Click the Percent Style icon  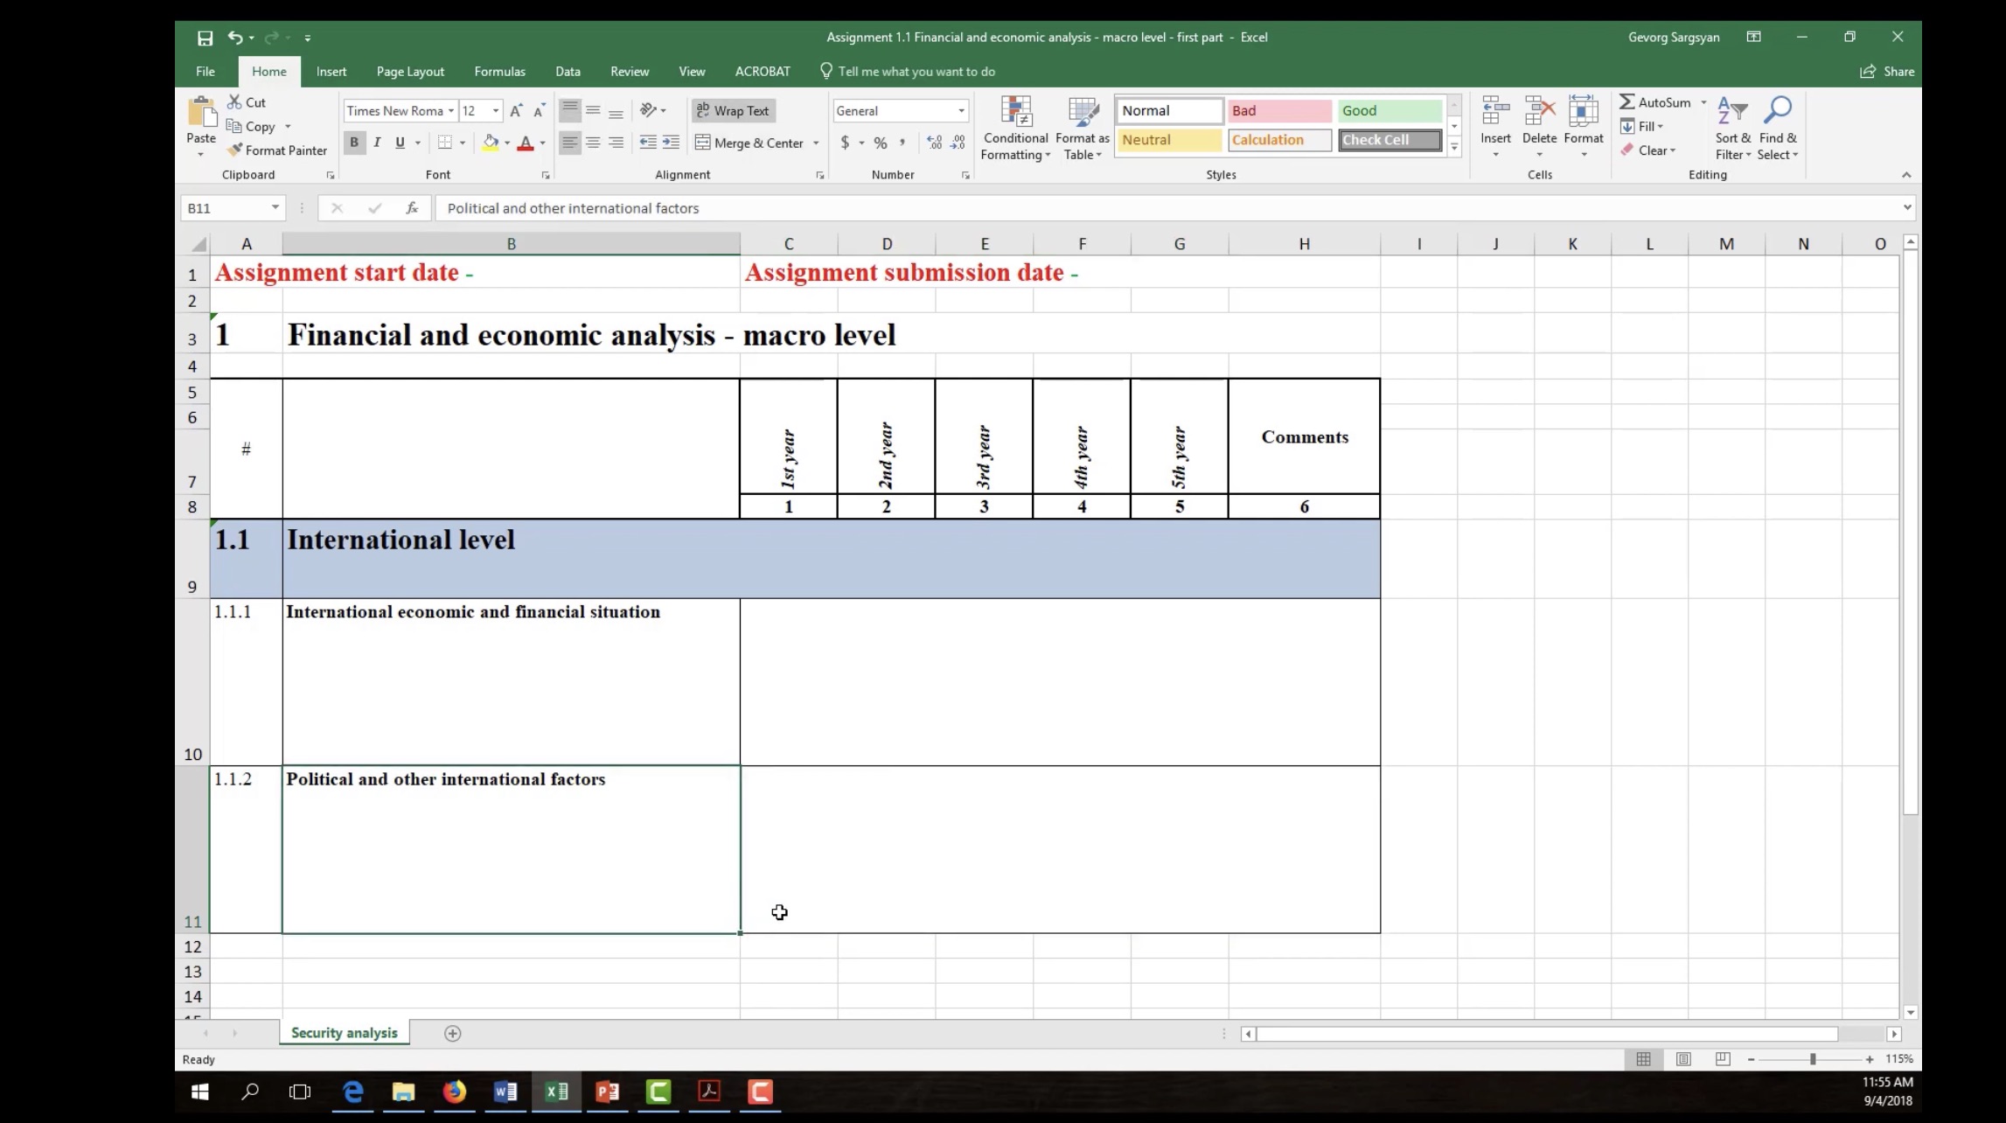881,143
